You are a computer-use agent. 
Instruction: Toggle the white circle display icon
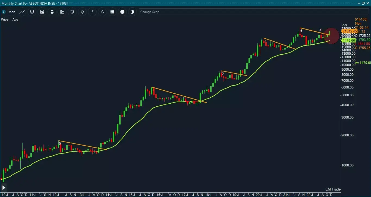[122, 12]
